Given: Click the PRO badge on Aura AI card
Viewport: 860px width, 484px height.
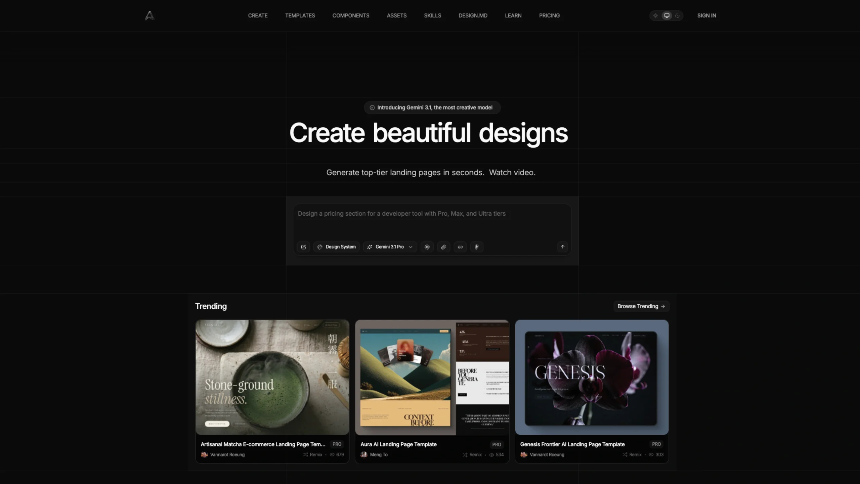Looking at the screenshot, I should pyautogui.click(x=497, y=444).
